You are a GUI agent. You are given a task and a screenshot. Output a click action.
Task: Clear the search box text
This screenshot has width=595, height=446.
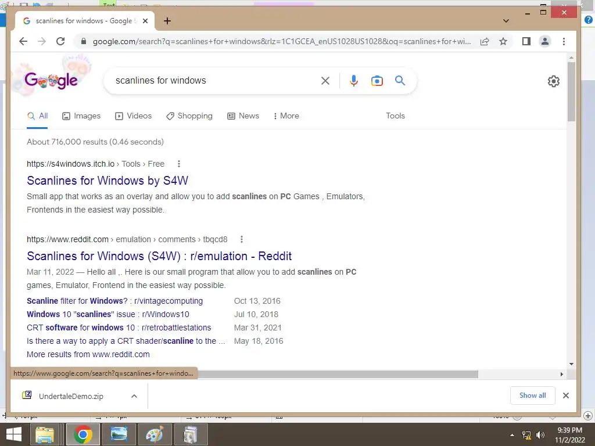[325, 80]
